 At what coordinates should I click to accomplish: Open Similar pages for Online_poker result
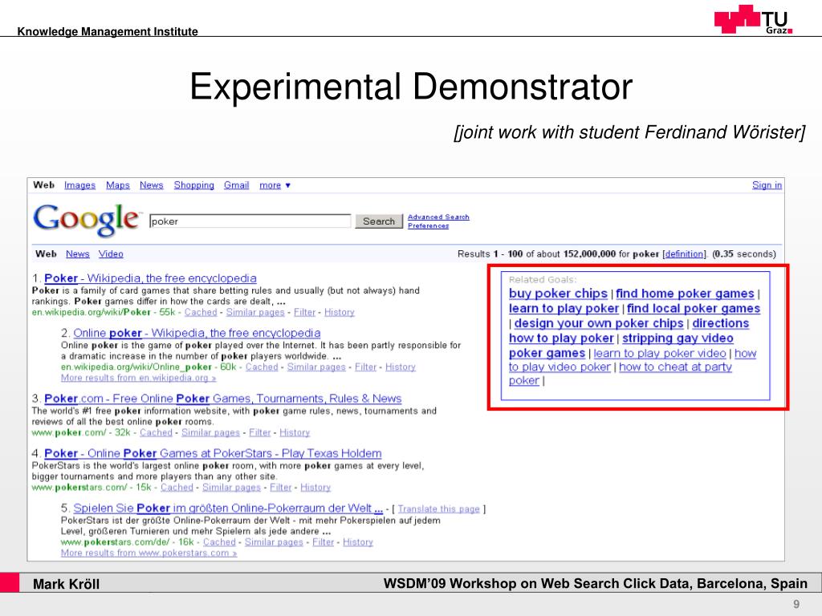(316, 367)
